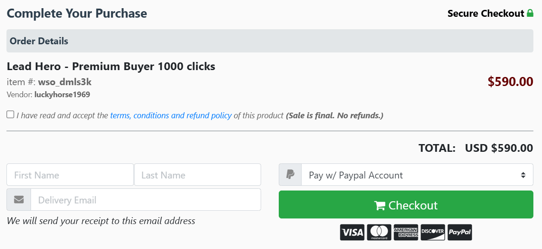Click the Lead Hero product title
542x249 pixels.
coord(111,66)
